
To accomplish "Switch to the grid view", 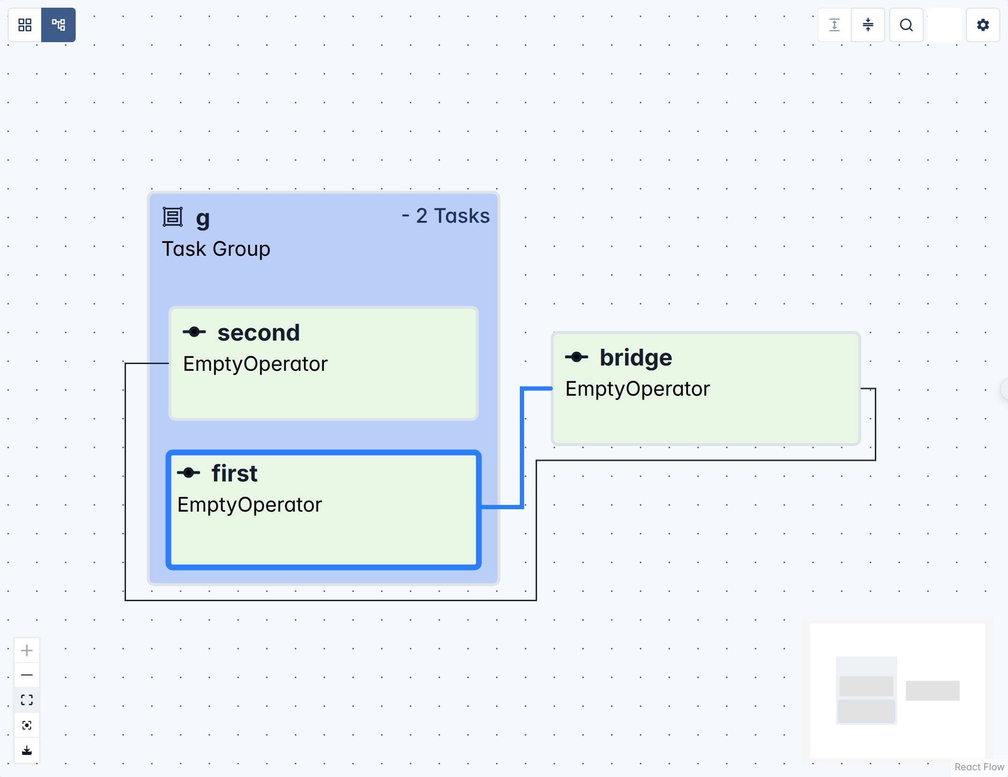I will [25, 25].
